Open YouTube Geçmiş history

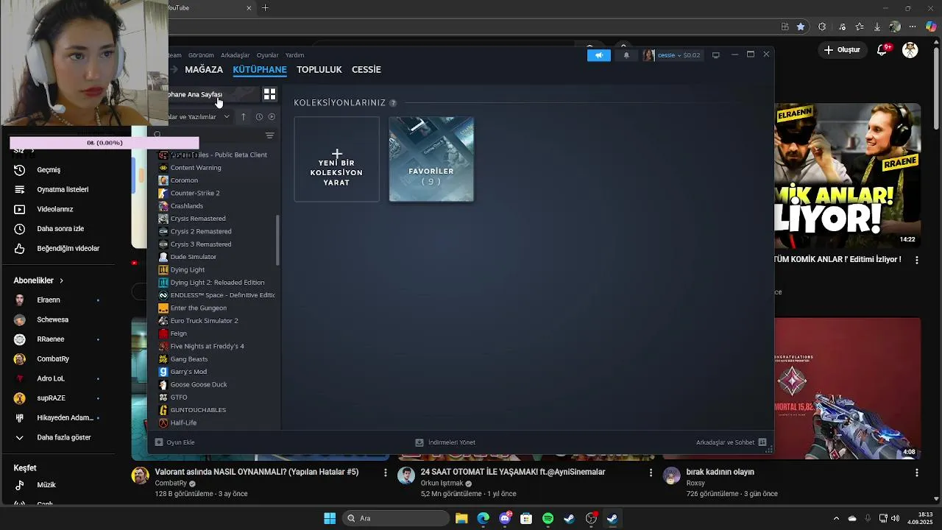[49, 170]
